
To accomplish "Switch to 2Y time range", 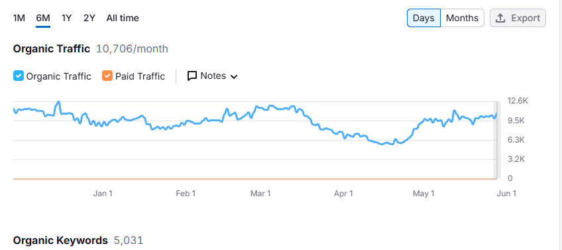I will coord(89,18).
